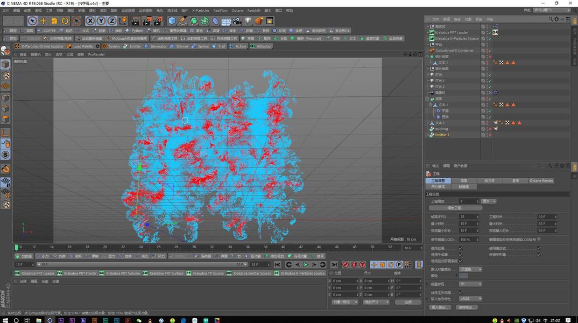The height and width of the screenshot is (323, 578).
Task: Open the layout dropdown at top right
Action: tap(552, 10)
